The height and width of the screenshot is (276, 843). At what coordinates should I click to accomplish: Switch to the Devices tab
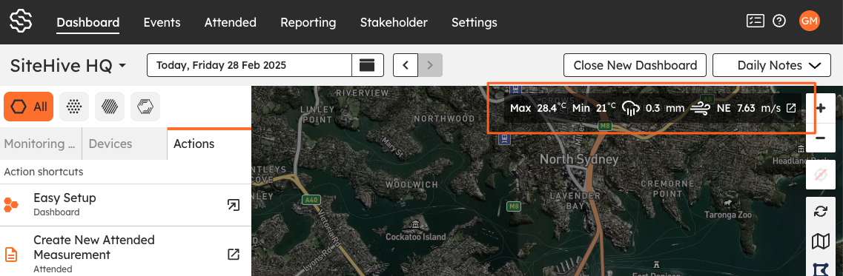point(110,144)
